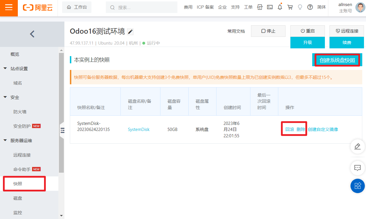Open 防火墙 in the sidebar
The height and width of the screenshot is (219, 366).
(20, 112)
